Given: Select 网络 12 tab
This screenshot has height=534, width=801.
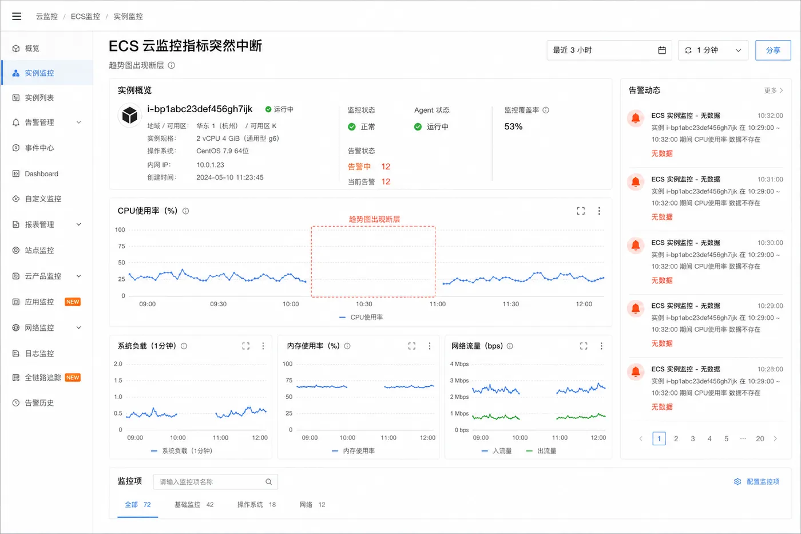Looking at the screenshot, I should (x=312, y=505).
